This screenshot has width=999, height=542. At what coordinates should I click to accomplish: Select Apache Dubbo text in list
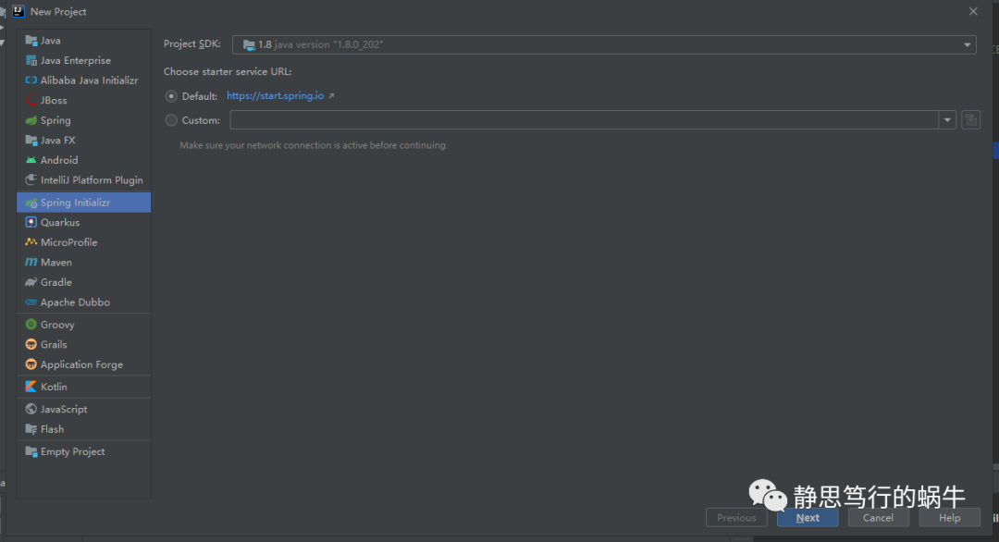(75, 302)
